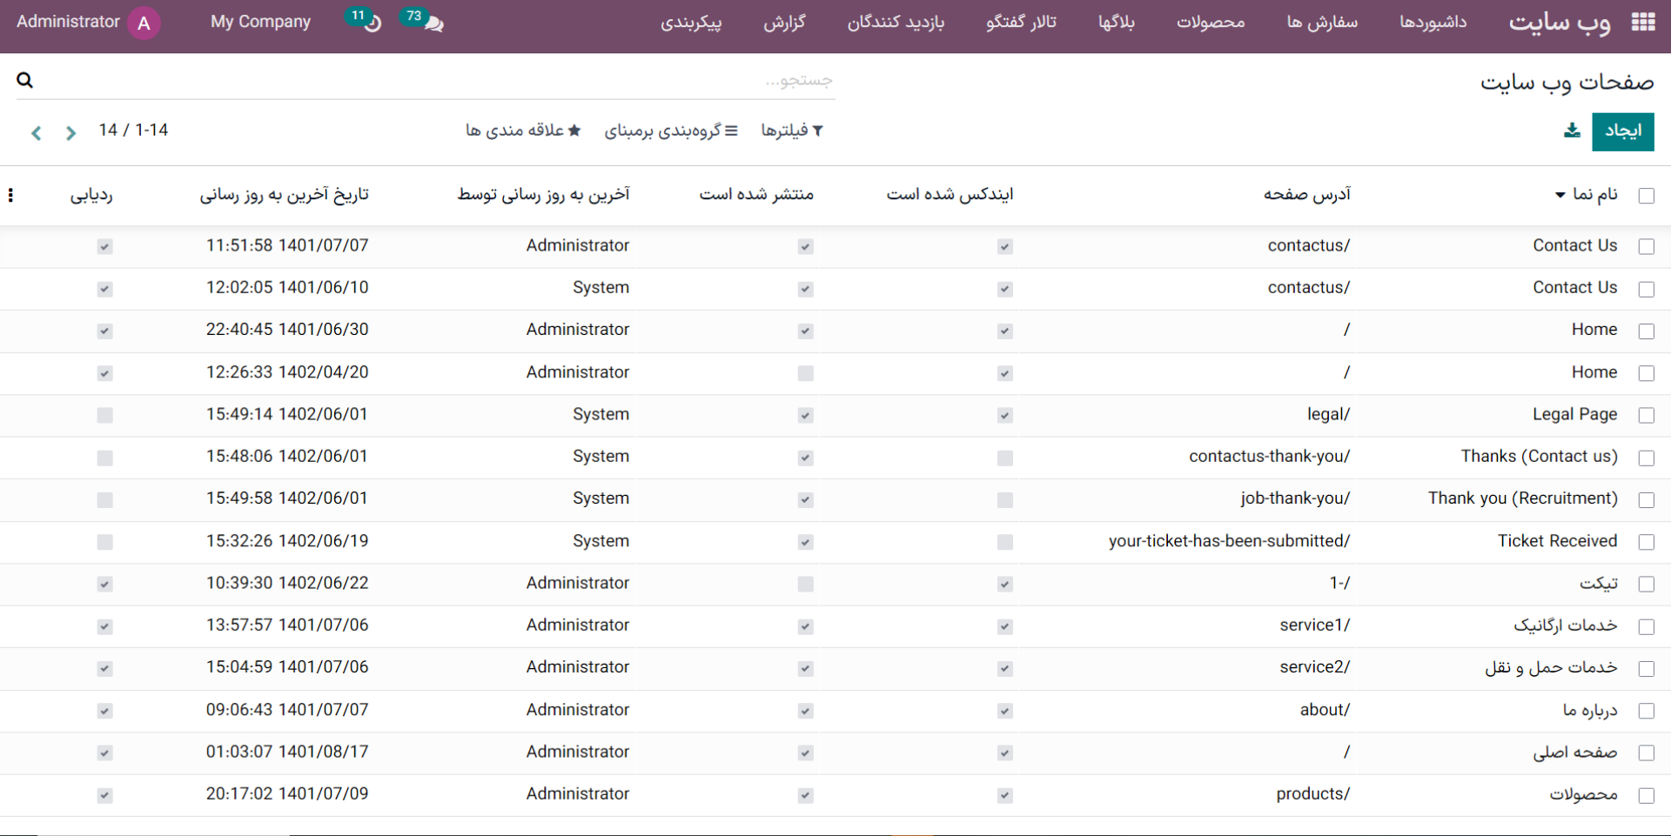Open the سفارش ها menu
Viewport: 1671px width, 836px height.
click(x=1322, y=22)
